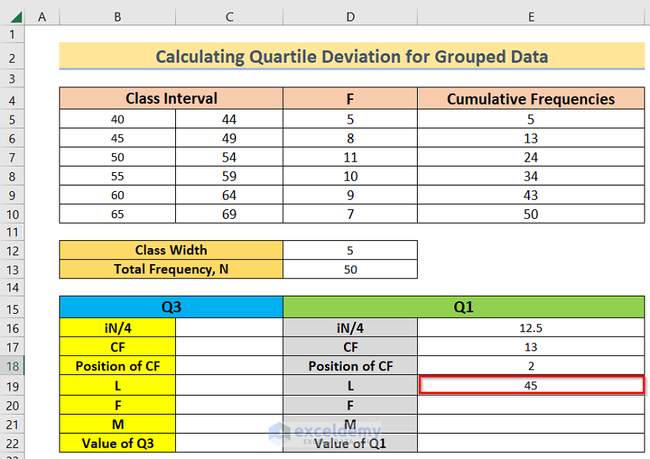Image resolution: width=650 pixels, height=459 pixels.
Task: Select the yellow 'Position of CF' cell
Action: click(118, 366)
